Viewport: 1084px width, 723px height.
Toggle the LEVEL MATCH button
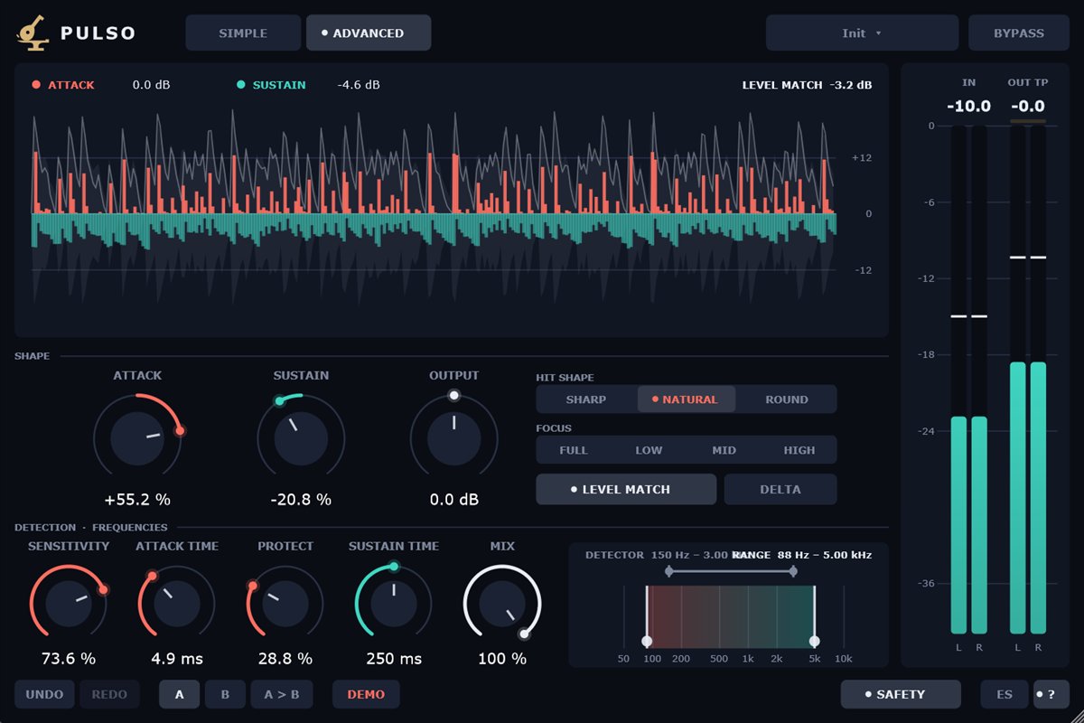tap(626, 489)
